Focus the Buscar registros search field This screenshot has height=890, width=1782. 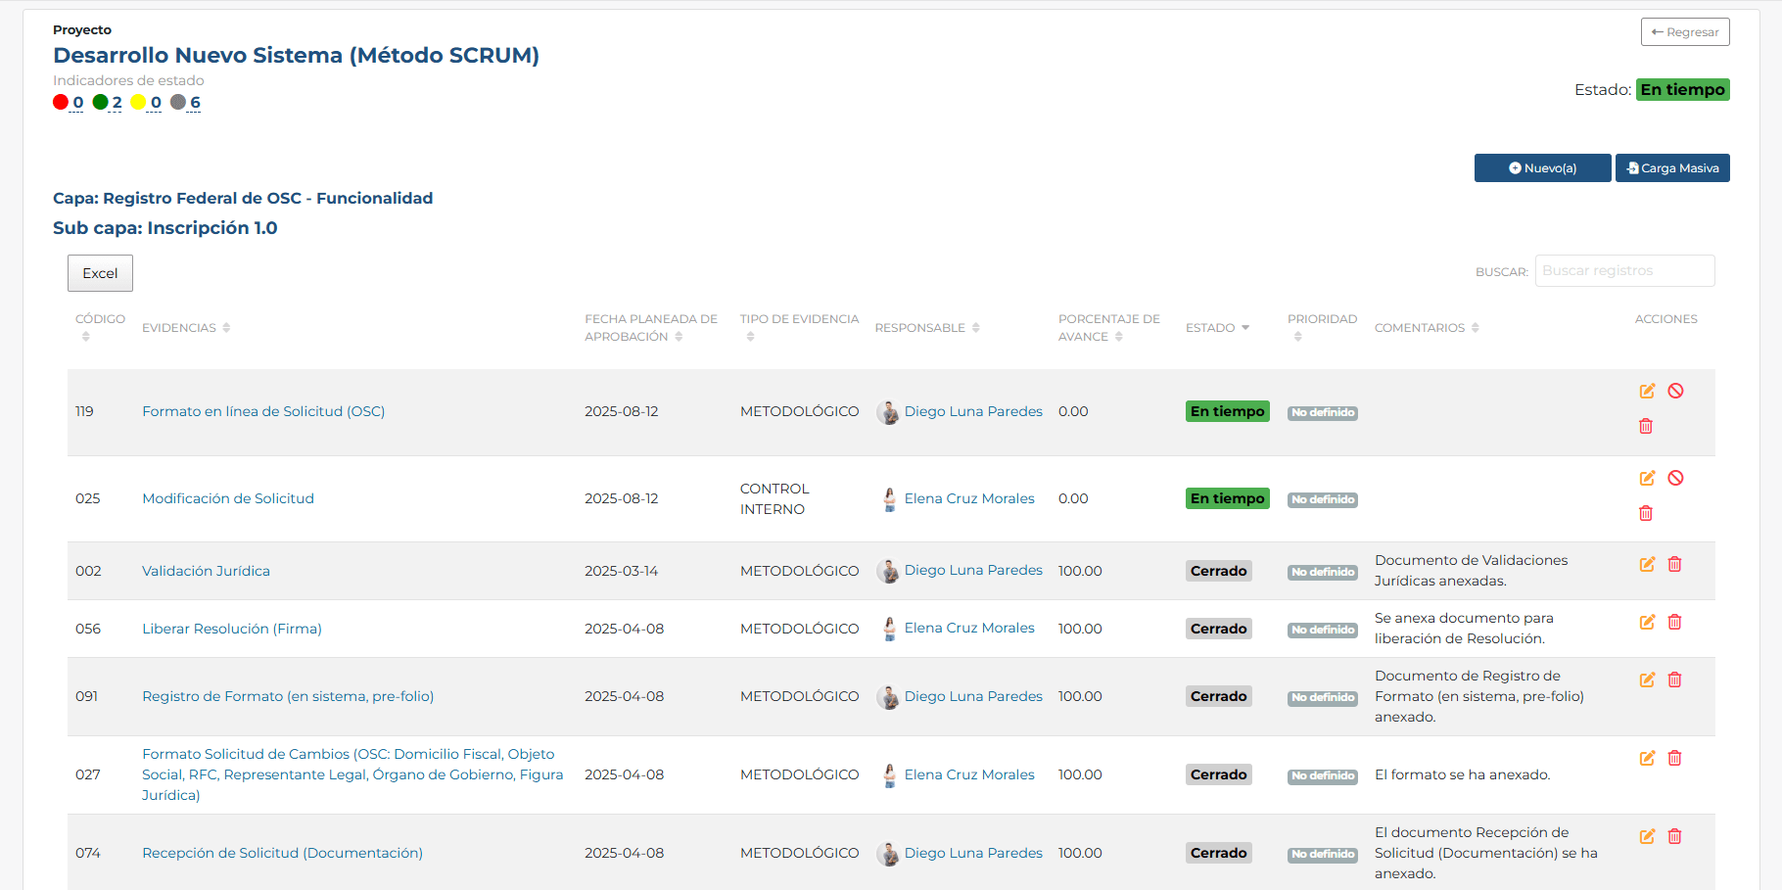(x=1624, y=271)
